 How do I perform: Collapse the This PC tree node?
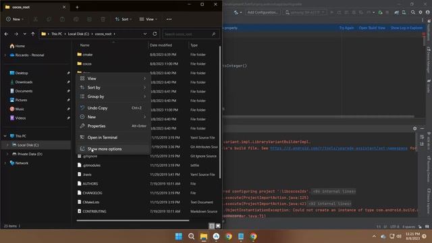5,136
